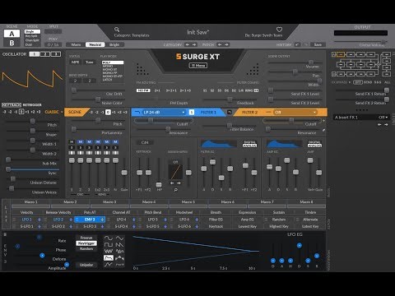Select 2>1 FM routing
Screen dimensions: 395x296
click(157, 90)
